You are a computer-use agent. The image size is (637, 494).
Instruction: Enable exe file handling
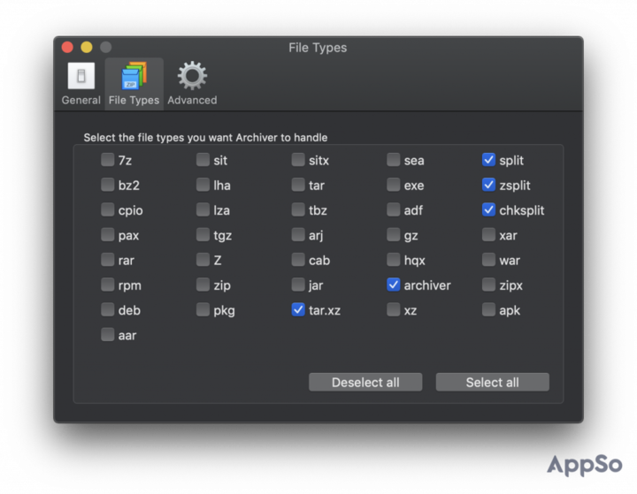393,185
